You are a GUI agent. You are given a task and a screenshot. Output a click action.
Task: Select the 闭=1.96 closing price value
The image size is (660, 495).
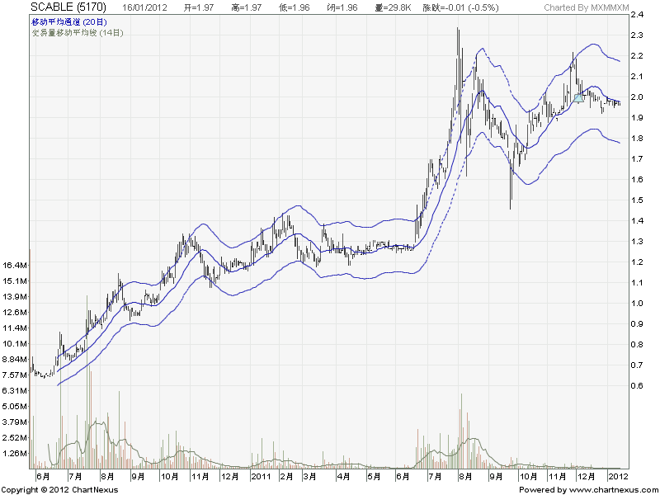click(x=343, y=7)
